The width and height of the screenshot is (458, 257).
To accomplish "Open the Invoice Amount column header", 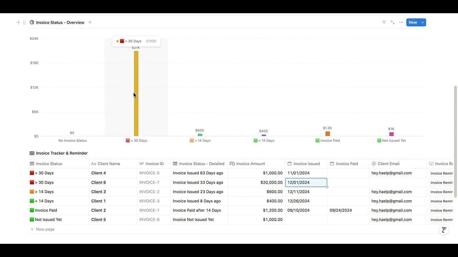I will pyautogui.click(x=257, y=164).
